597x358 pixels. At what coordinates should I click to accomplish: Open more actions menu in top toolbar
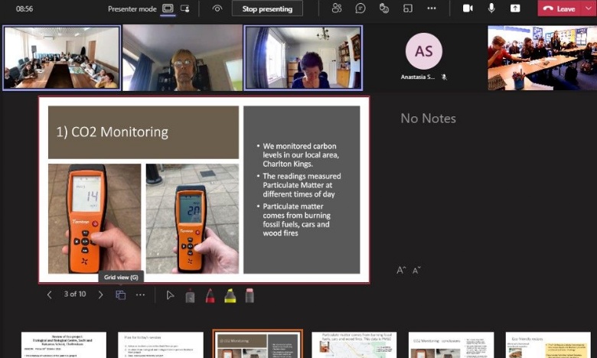point(432,8)
